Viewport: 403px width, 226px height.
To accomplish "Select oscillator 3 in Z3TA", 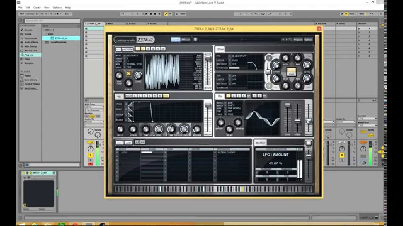I will [148, 49].
